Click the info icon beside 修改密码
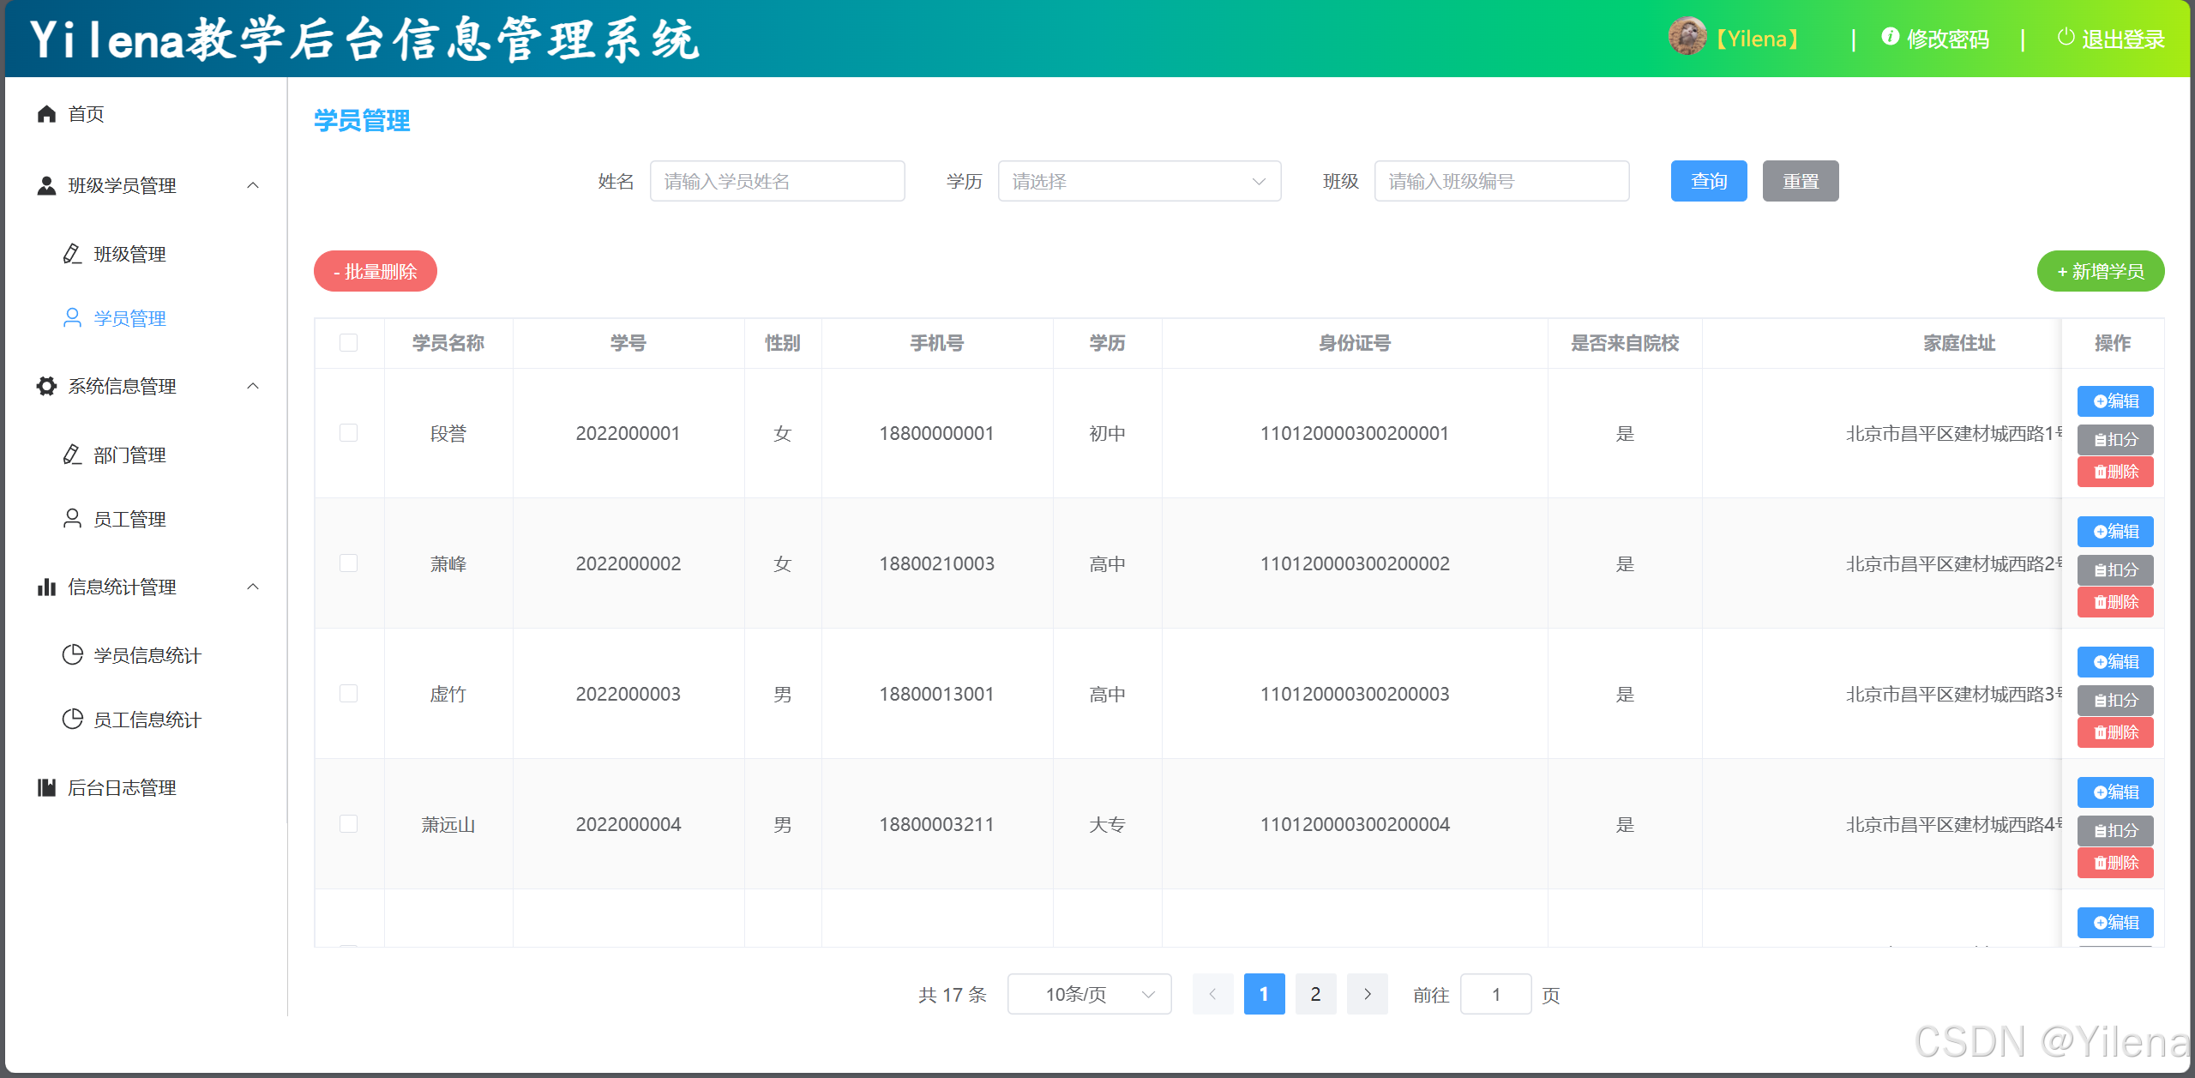This screenshot has height=1078, width=2195. pyautogui.click(x=1890, y=37)
